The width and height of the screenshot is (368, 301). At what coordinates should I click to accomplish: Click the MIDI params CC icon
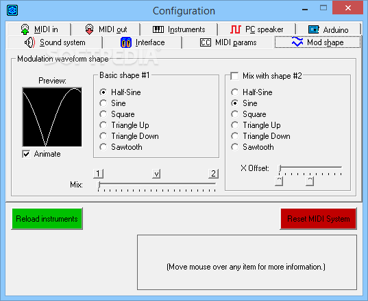pyautogui.click(x=206, y=42)
